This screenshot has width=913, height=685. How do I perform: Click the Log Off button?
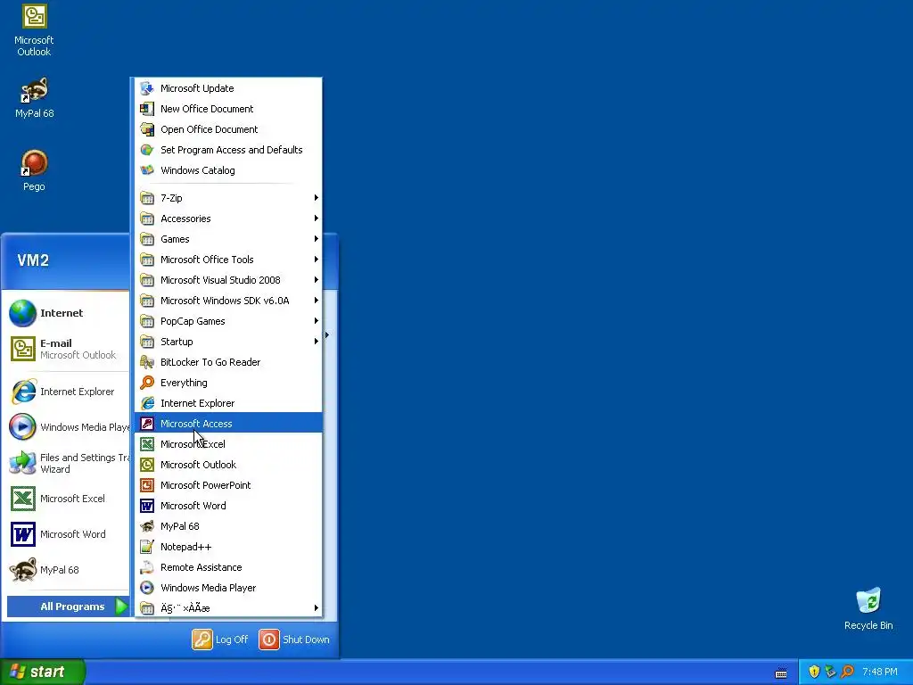(220, 640)
